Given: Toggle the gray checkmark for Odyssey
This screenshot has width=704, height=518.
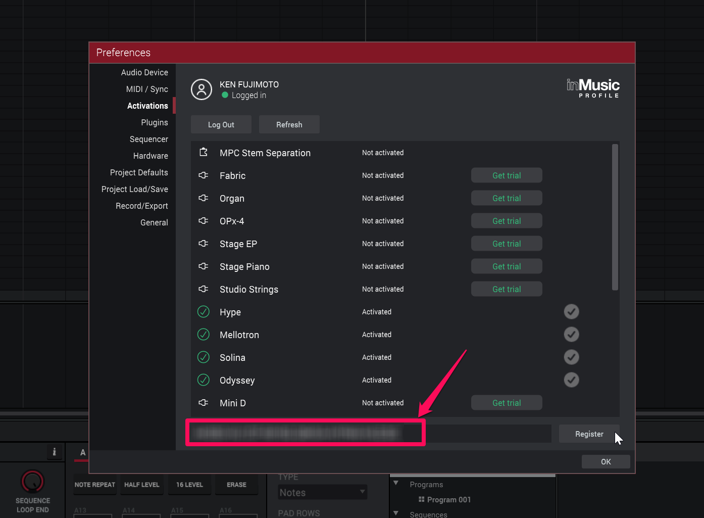Looking at the screenshot, I should click(572, 380).
